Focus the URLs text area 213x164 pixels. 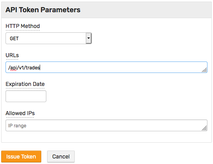click(x=106, y=67)
